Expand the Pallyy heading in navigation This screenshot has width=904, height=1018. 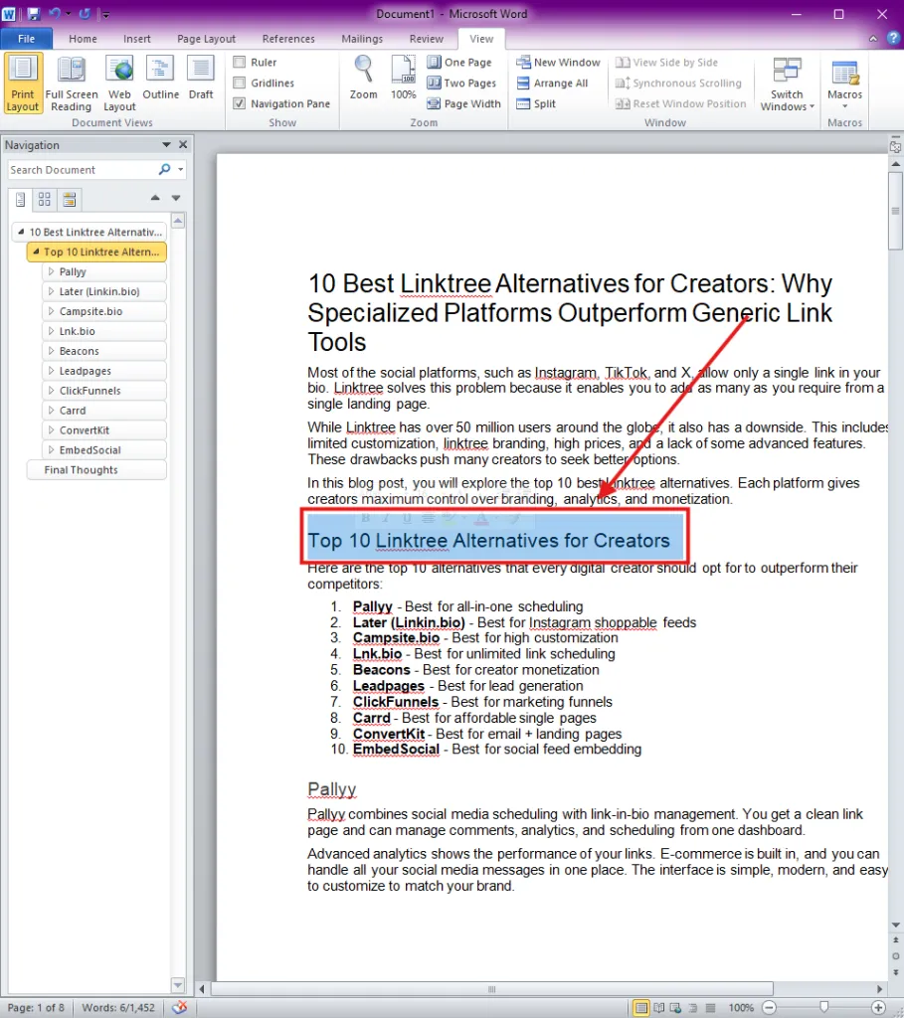[x=51, y=271]
